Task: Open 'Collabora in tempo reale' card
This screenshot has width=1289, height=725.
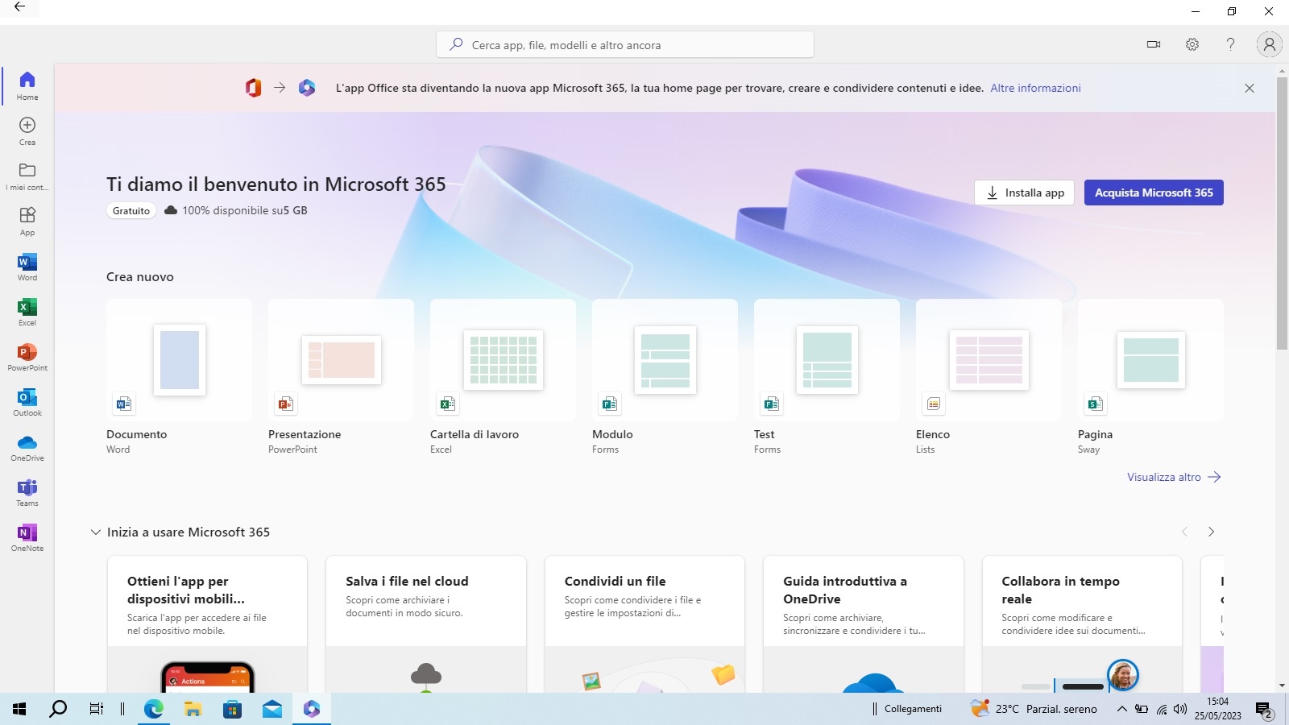Action: point(1082,624)
